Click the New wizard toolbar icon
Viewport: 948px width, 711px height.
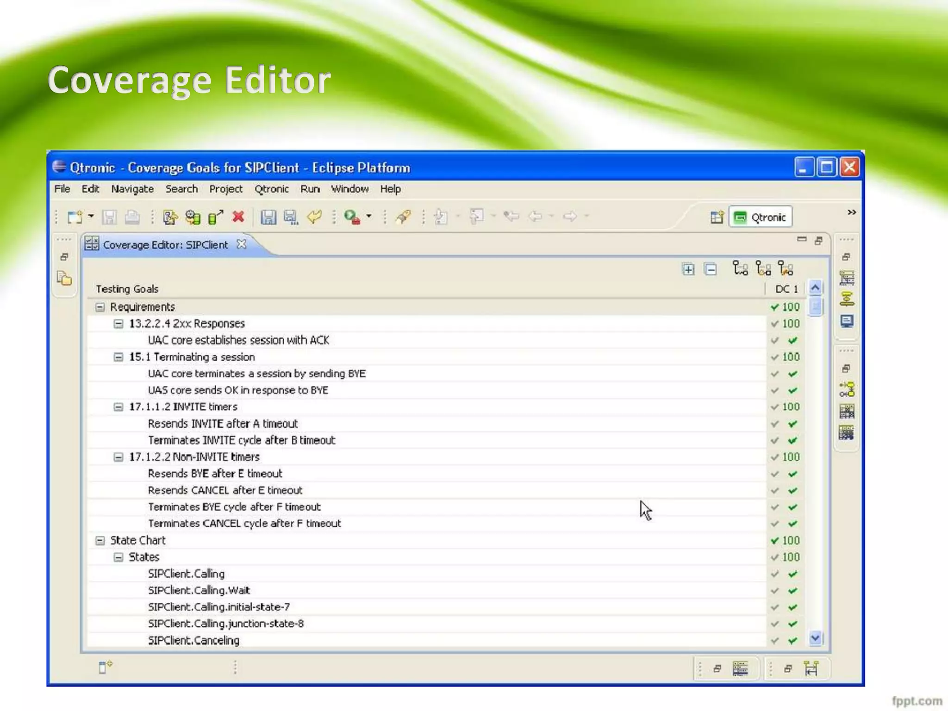tap(75, 217)
